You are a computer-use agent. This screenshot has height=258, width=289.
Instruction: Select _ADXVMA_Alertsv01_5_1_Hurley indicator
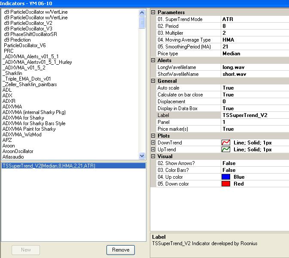[x=37, y=62]
